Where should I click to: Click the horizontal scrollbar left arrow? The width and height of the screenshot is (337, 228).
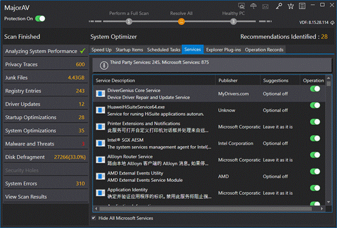[x=96, y=209]
